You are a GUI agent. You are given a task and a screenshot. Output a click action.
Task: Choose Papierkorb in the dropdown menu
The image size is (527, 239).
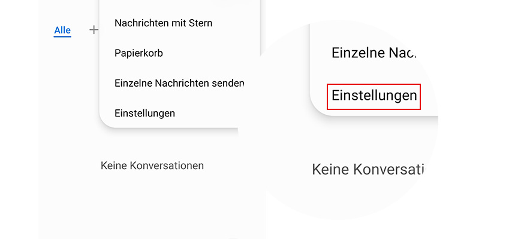(138, 53)
